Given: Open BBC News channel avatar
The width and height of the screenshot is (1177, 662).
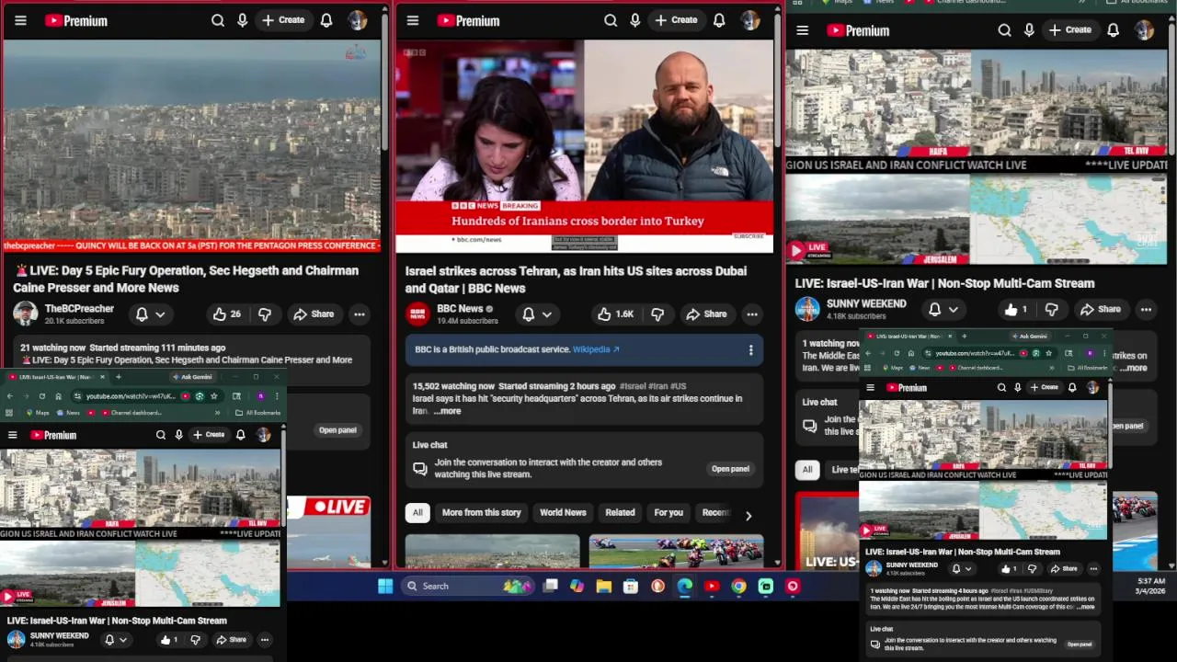Looking at the screenshot, I should [417, 314].
